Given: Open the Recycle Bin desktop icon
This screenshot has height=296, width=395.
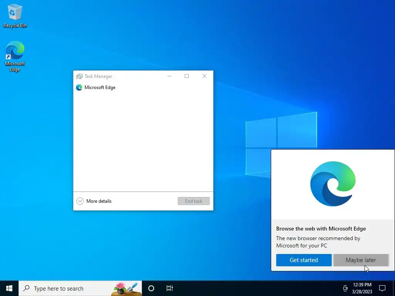Looking at the screenshot, I should tap(15, 15).
